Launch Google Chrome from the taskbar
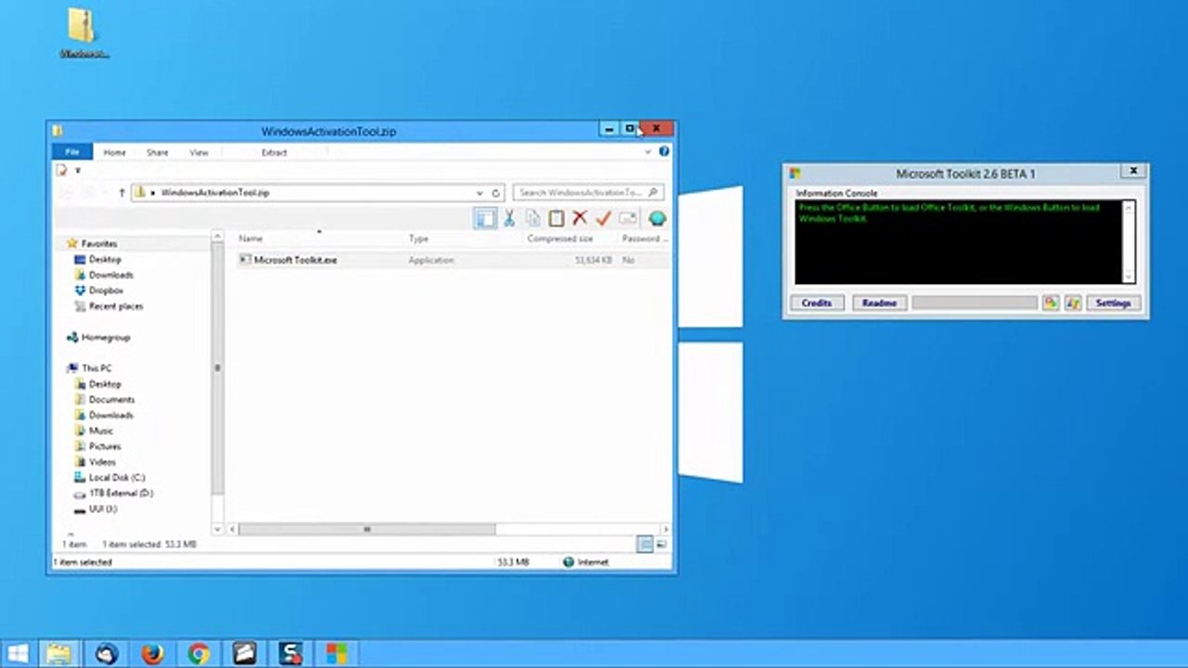This screenshot has width=1188, height=668. pyautogui.click(x=198, y=654)
